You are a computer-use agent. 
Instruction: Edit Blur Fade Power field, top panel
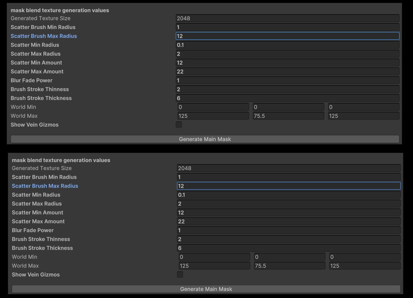click(x=287, y=80)
